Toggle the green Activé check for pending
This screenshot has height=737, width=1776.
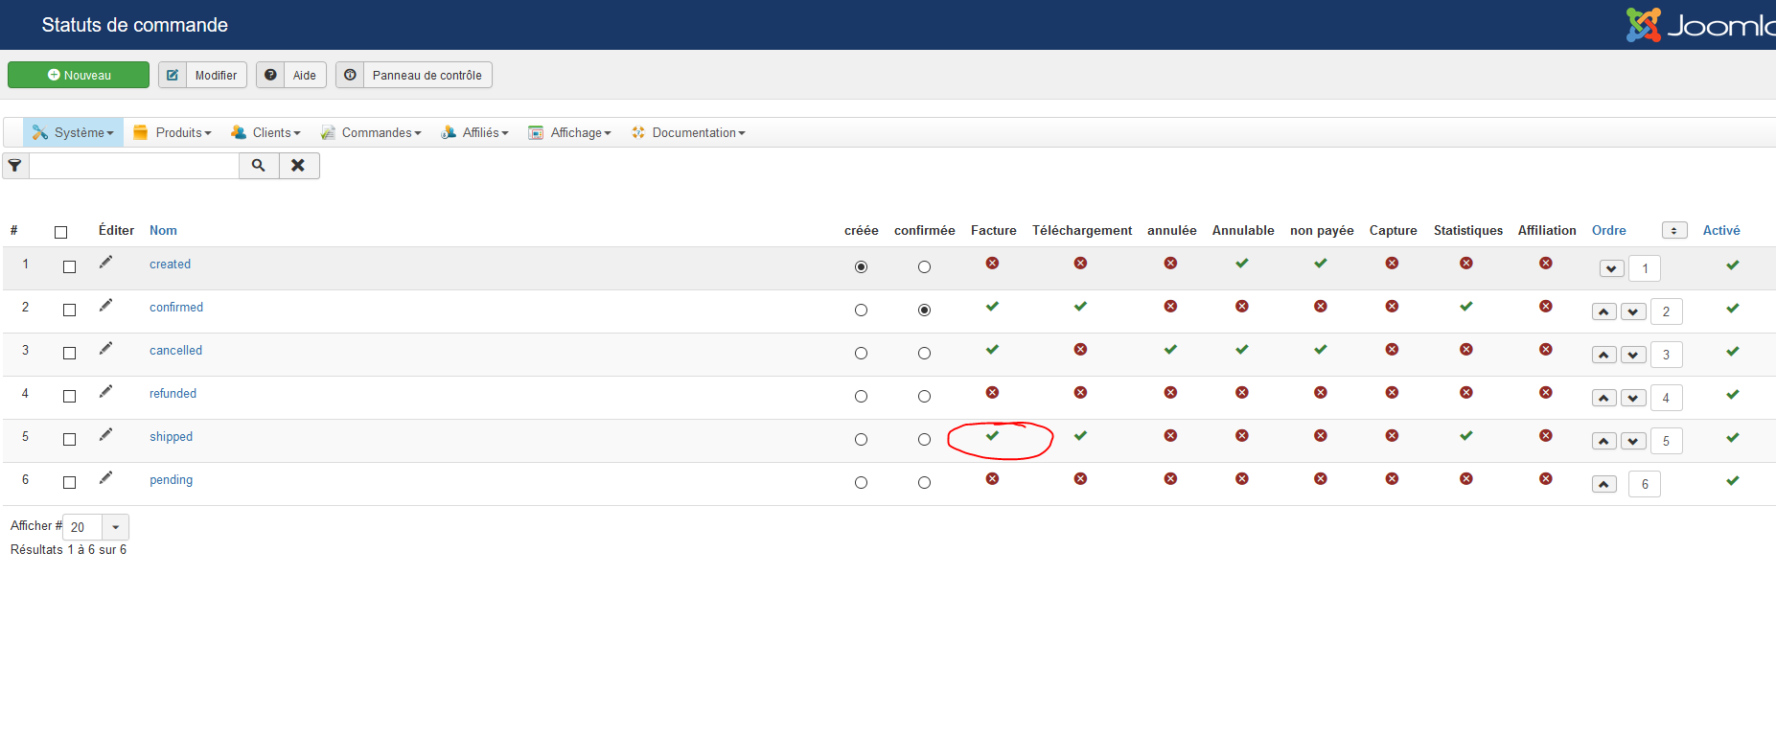pyautogui.click(x=1732, y=481)
